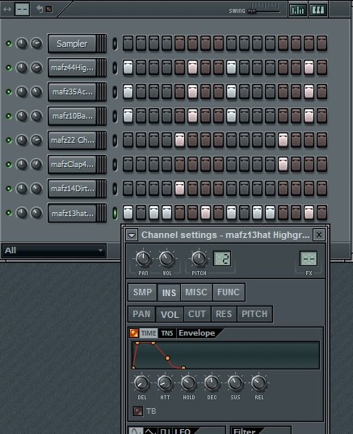
Task: Toggle the first step of the Sampler row
Action: coord(128,44)
